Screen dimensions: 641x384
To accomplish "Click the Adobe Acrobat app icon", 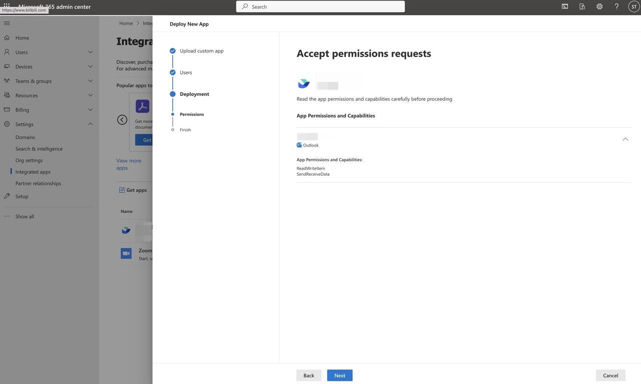I will coord(143,106).
